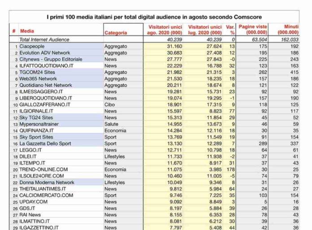Viewport: 312px width, 230px height.
Task: Click the Pagine viste column header
Action: [254, 30]
